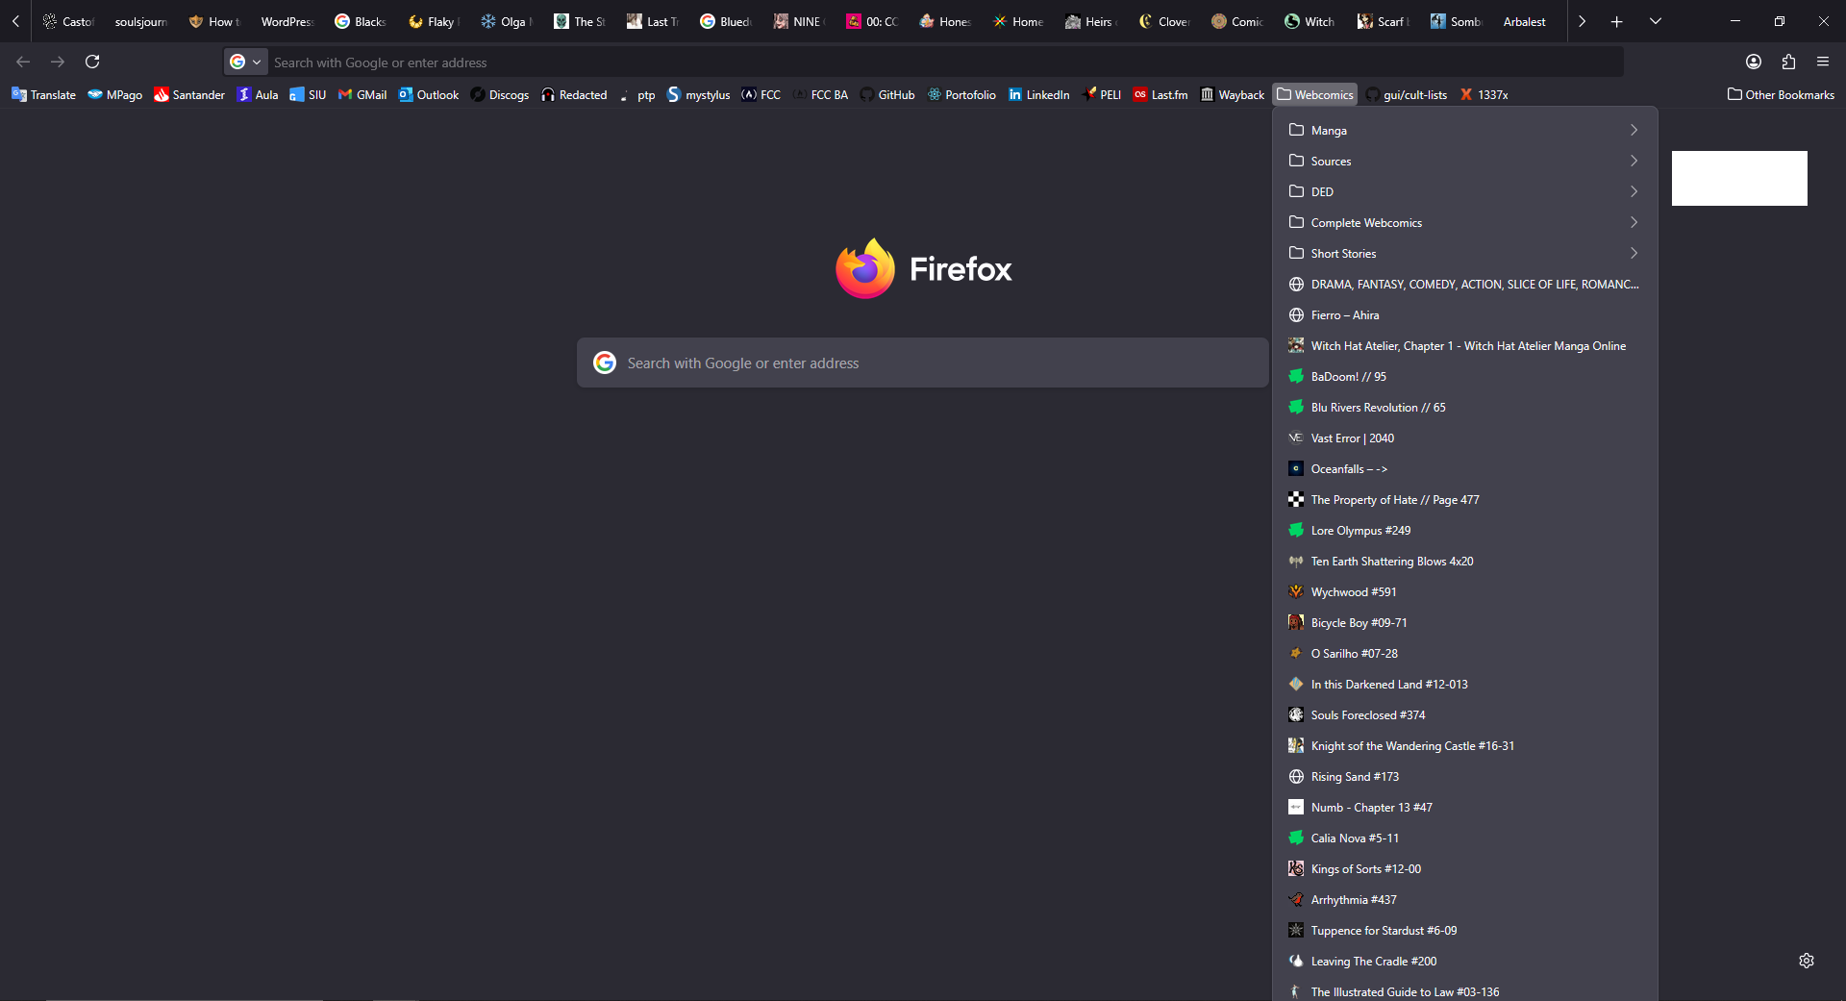
Task: Switch to the Heirs tab
Action: 1091,21
